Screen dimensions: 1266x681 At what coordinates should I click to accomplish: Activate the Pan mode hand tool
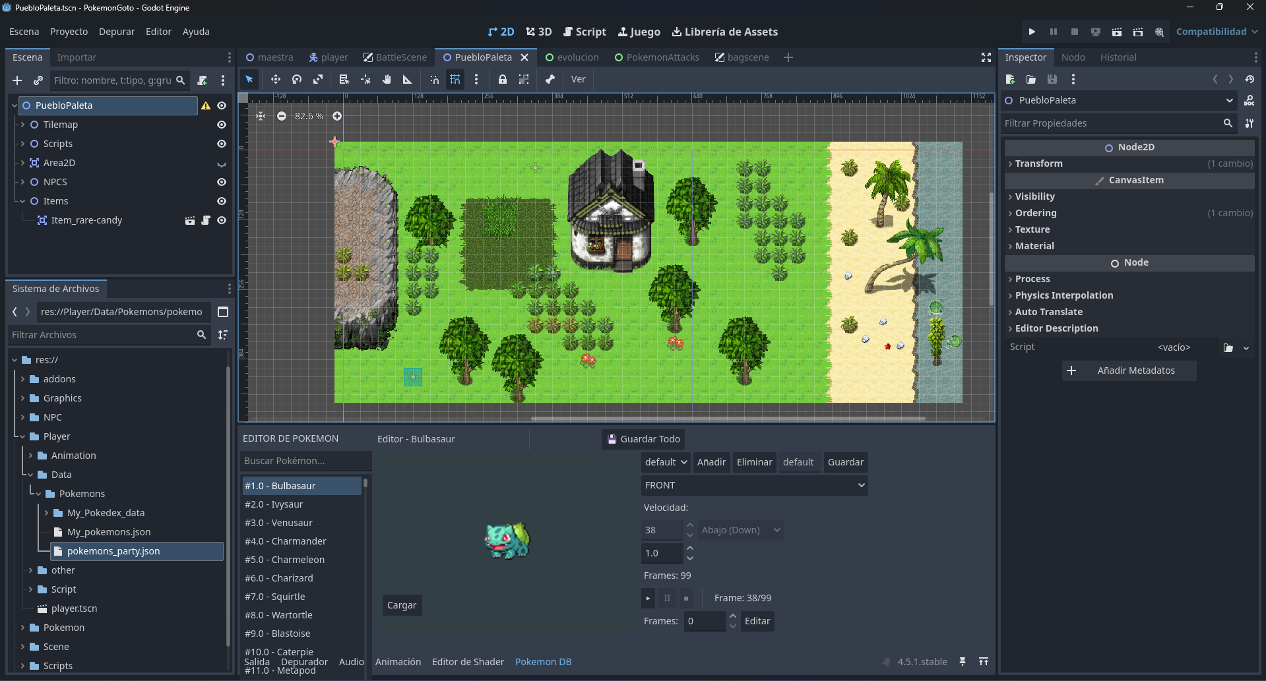[387, 79]
